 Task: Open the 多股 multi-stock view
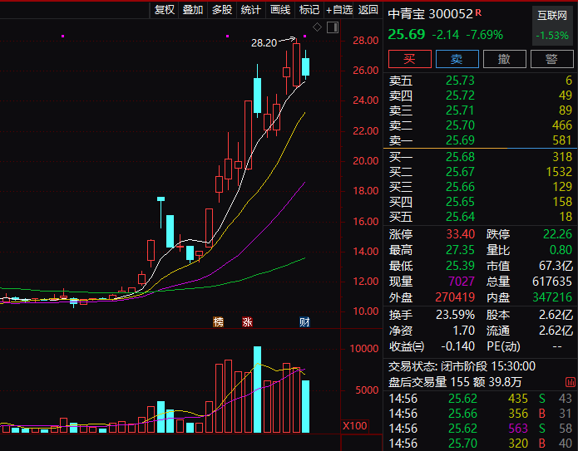point(222,10)
